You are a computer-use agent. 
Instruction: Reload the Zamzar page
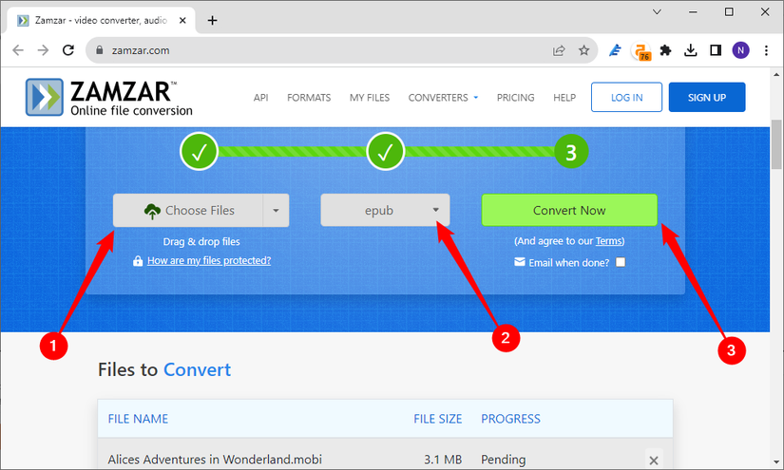pyautogui.click(x=68, y=50)
